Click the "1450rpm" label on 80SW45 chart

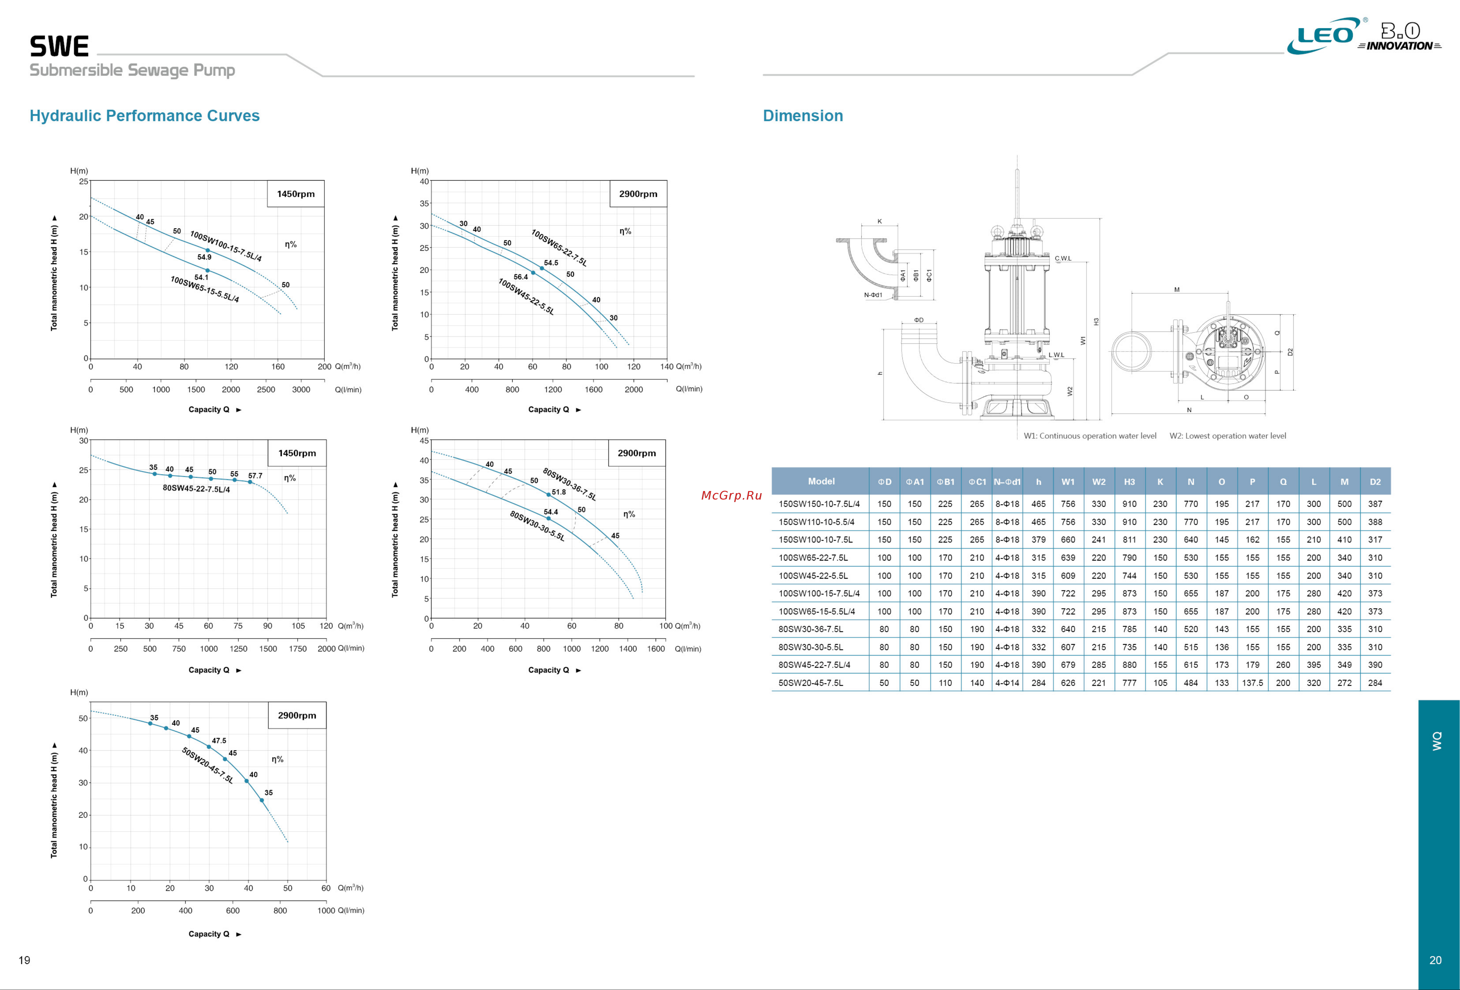pyautogui.click(x=297, y=453)
